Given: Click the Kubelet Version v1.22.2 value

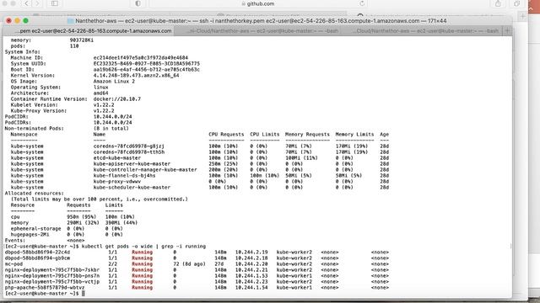Looking at the screenshot, I should (x=104, y=104).
